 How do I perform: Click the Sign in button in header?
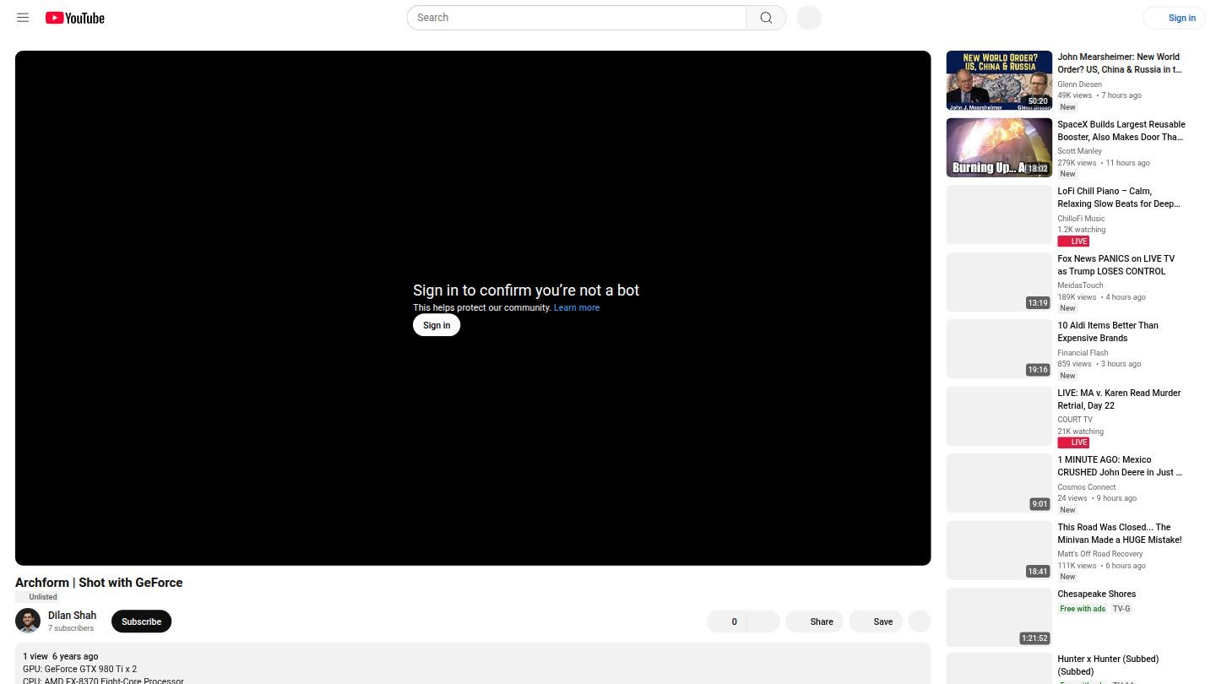click(1175, 18)
